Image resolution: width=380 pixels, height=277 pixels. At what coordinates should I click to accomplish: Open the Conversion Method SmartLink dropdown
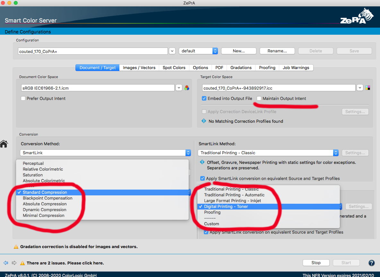click(x=105, y=153)
